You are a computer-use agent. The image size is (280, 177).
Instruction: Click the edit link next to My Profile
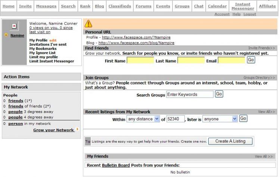tap(53, 40)
